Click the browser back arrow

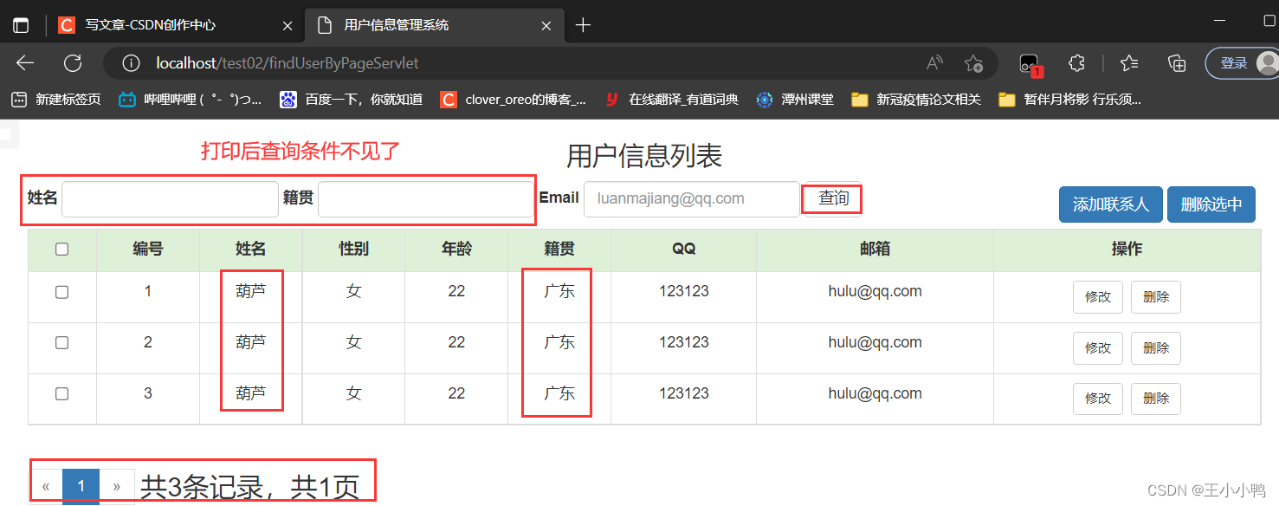click(x=25, y=63)
